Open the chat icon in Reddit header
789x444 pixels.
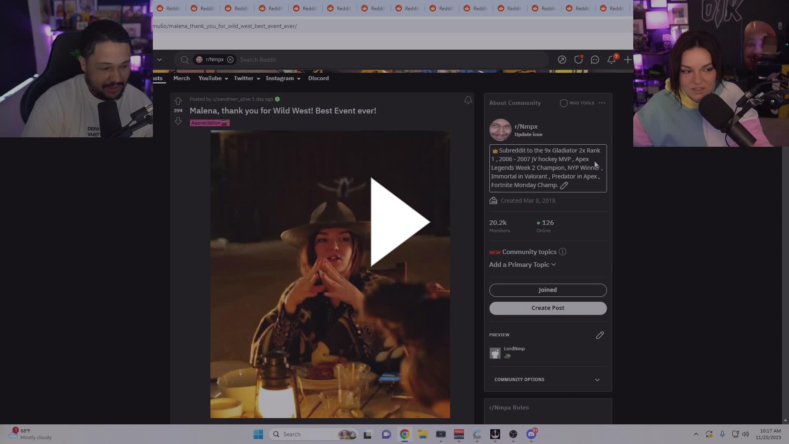click(595, 60)
